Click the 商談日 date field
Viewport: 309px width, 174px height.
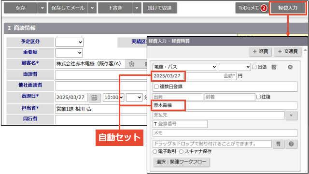coord(71,98)
